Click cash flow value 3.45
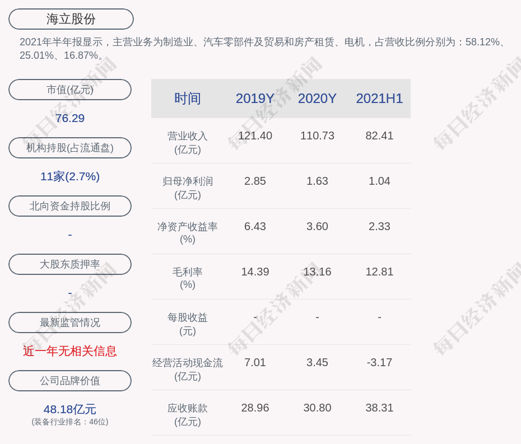The width and height of the screenshot is (521, 444). pyautogui.click(x=317, y=362)
